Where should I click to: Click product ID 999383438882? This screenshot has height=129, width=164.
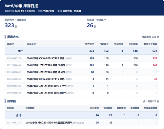pos(14,72)
